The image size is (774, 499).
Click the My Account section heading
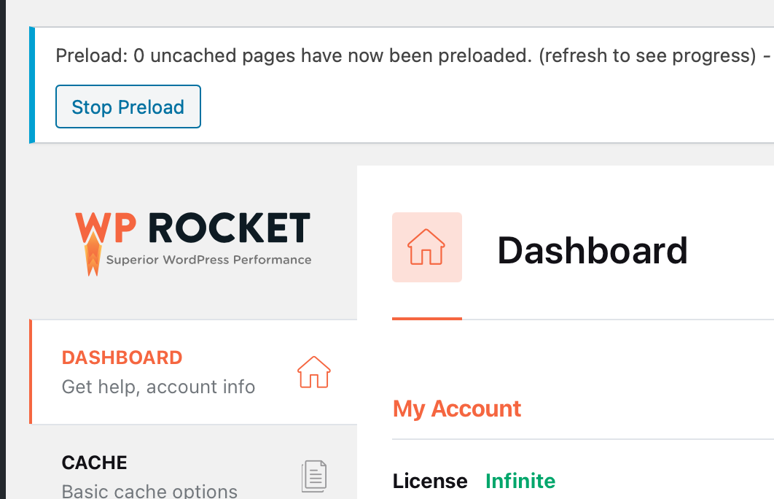(x=457, y=409)
